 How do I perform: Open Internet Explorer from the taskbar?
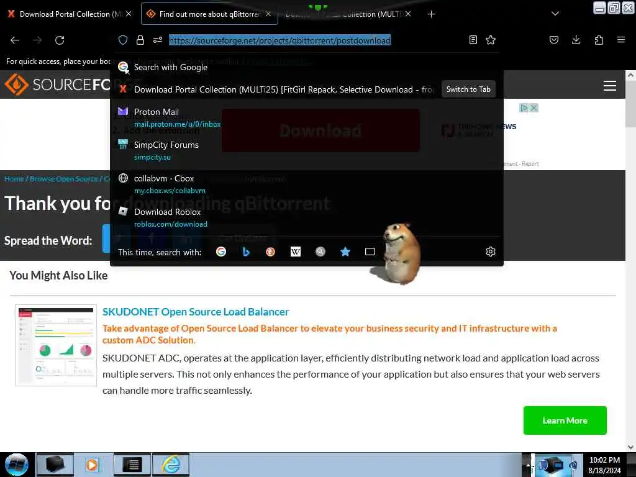171,465
